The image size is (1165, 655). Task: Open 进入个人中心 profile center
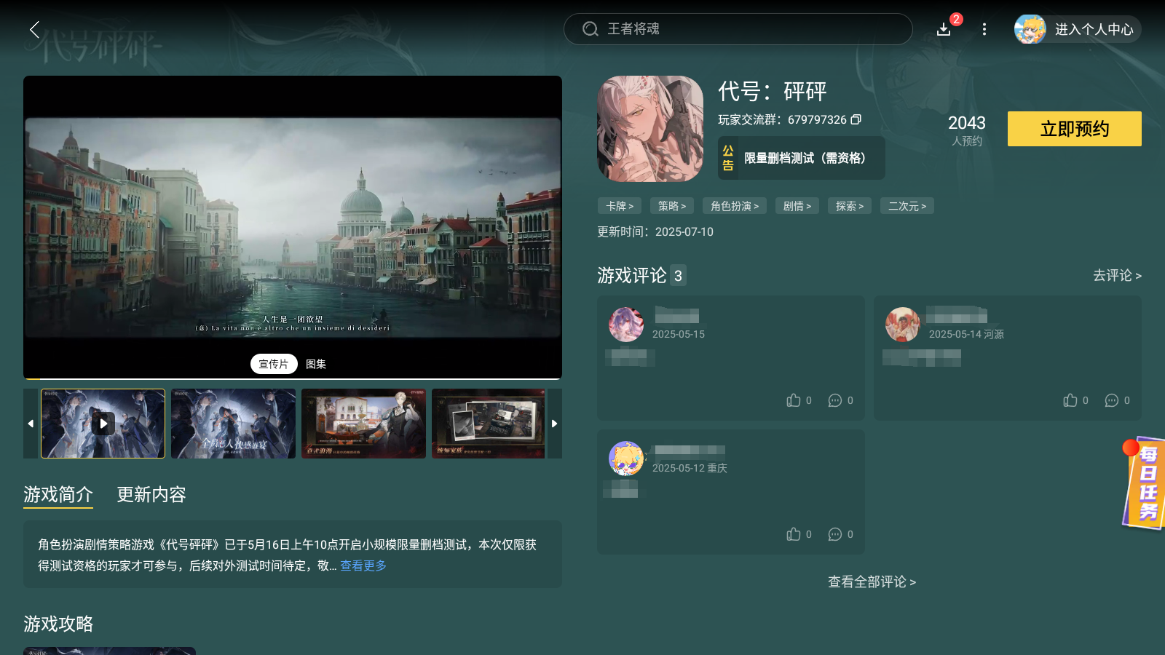click(1094, 29)
